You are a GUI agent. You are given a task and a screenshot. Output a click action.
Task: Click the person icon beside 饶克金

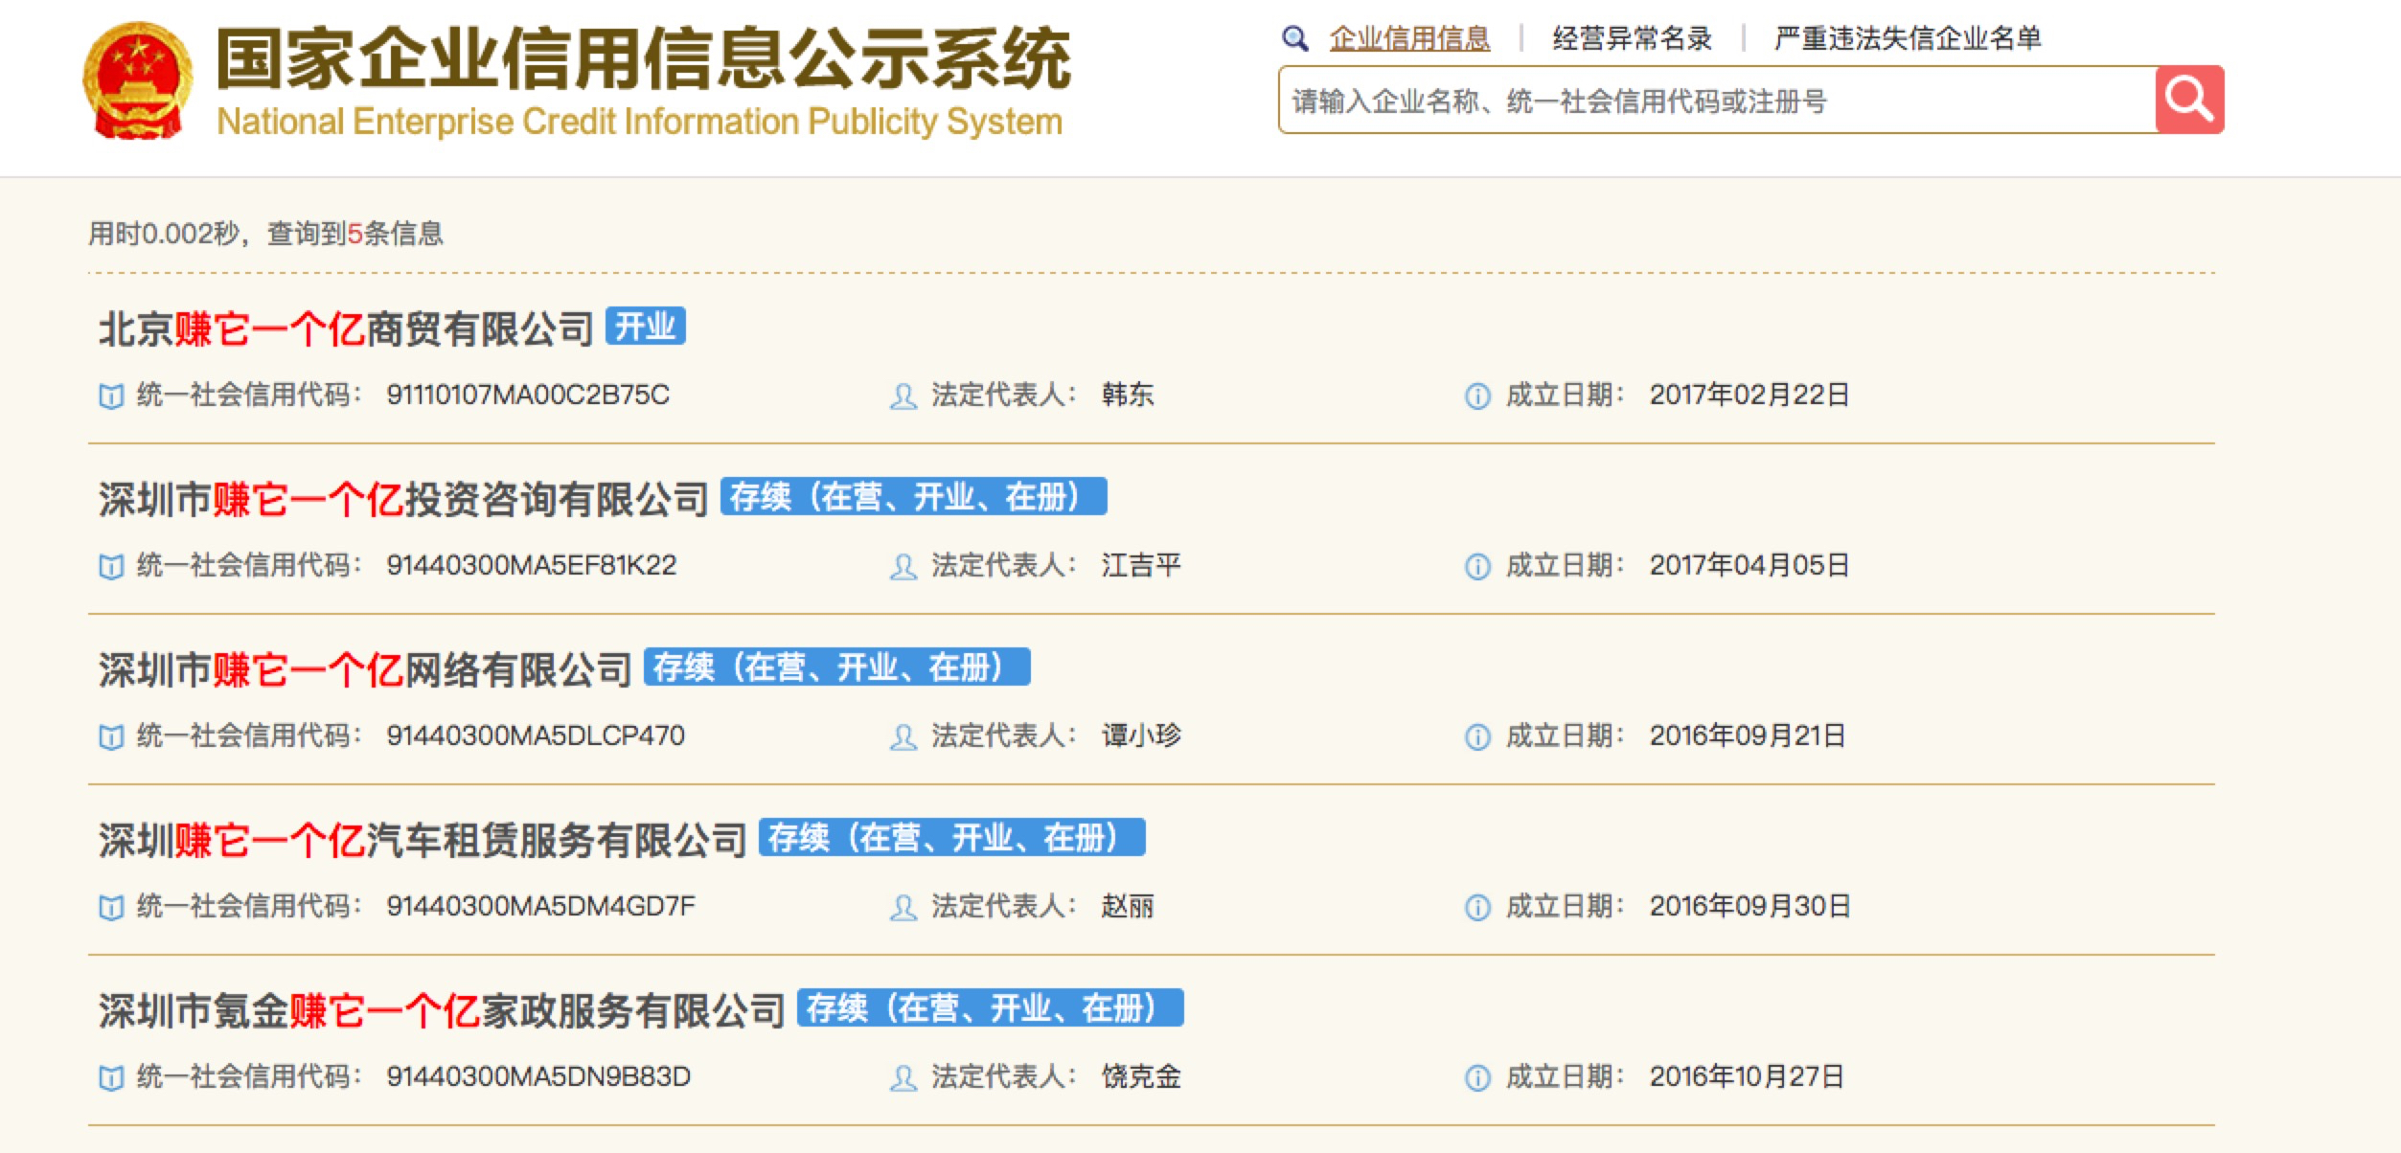coord(903,1077)
